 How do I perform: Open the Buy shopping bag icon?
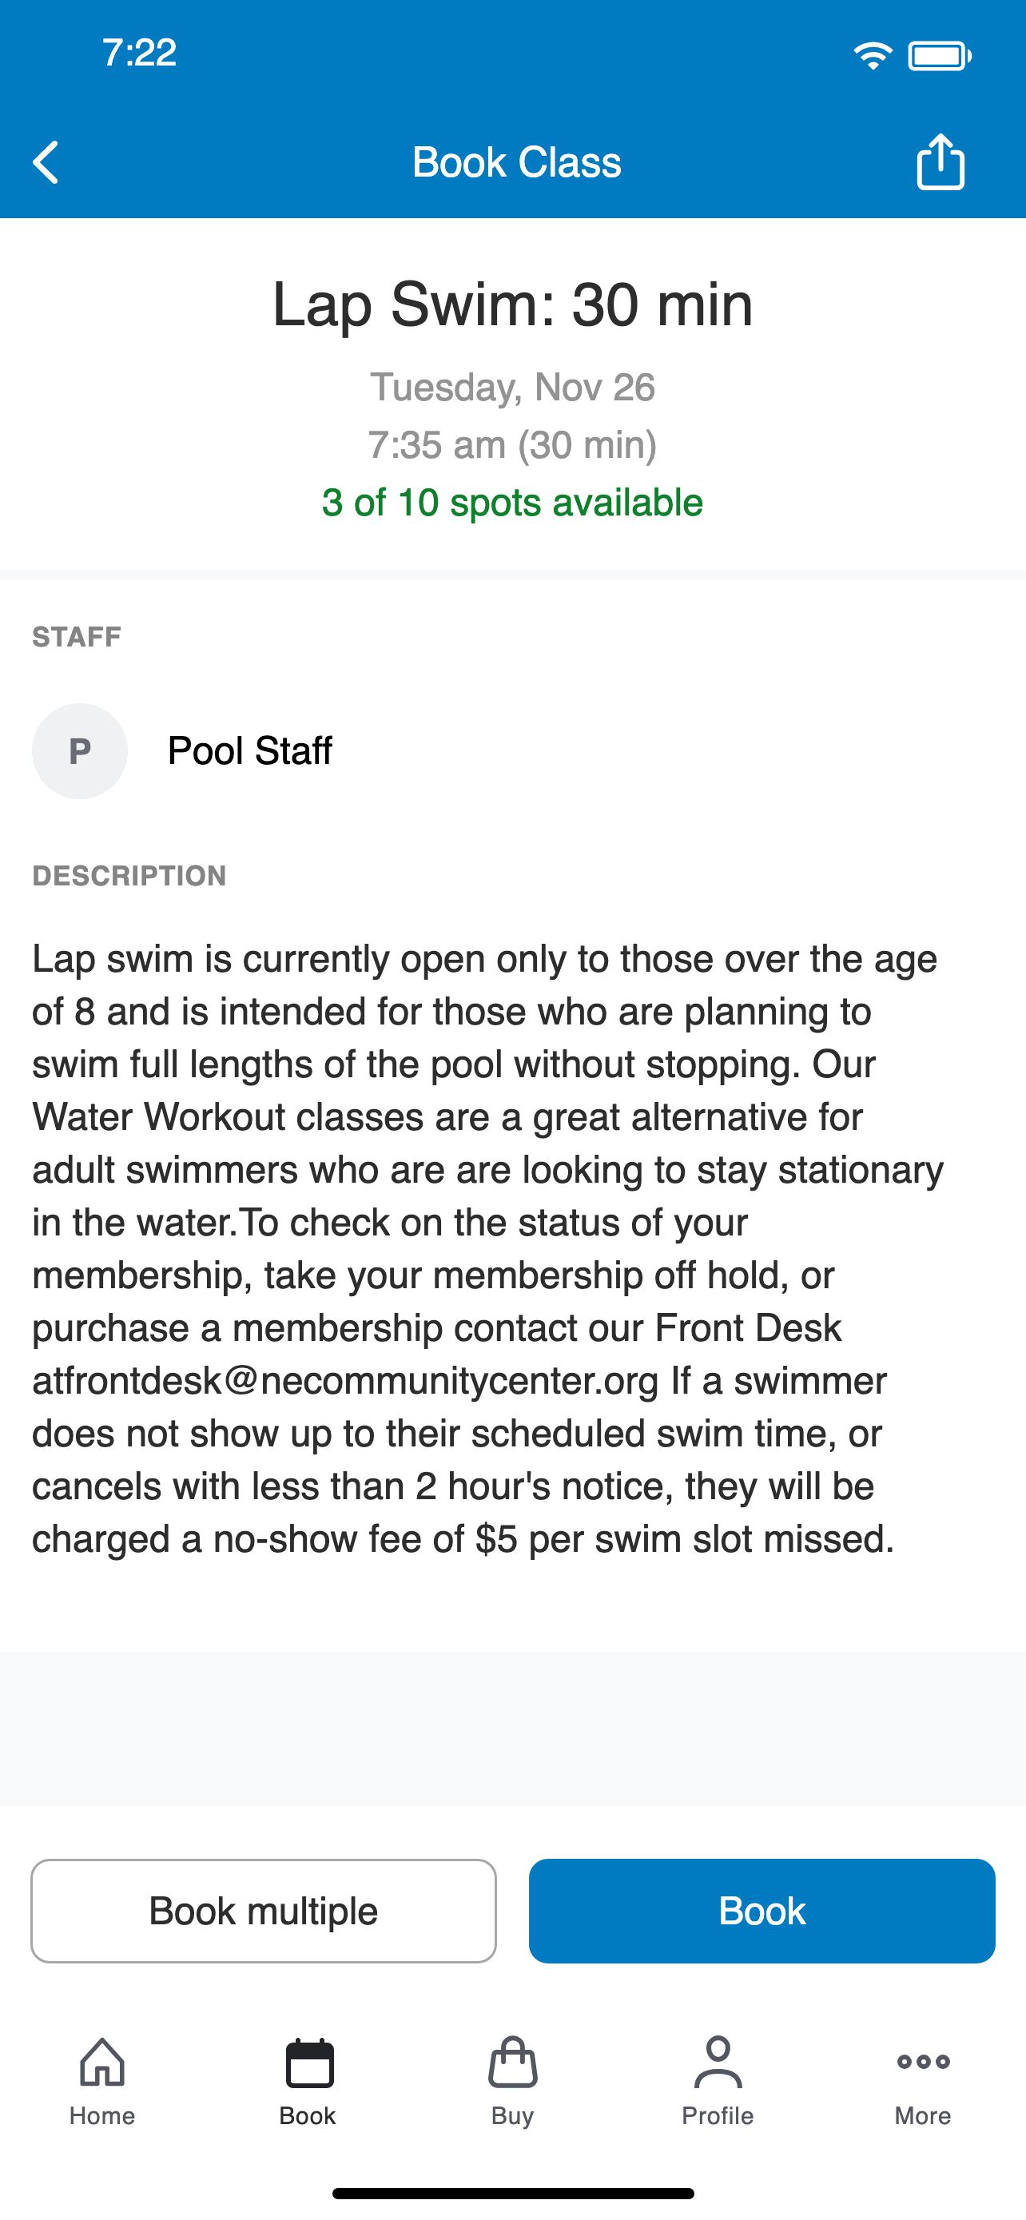pyautogui.click(x=512, y=2063)
